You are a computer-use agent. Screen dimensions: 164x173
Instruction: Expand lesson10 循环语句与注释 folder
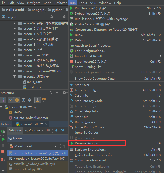coord(14,28)
